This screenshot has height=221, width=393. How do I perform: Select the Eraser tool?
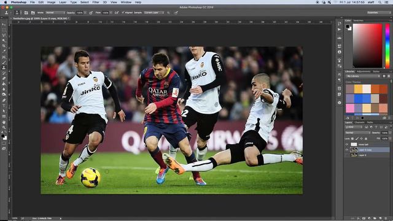coord(4,79)
